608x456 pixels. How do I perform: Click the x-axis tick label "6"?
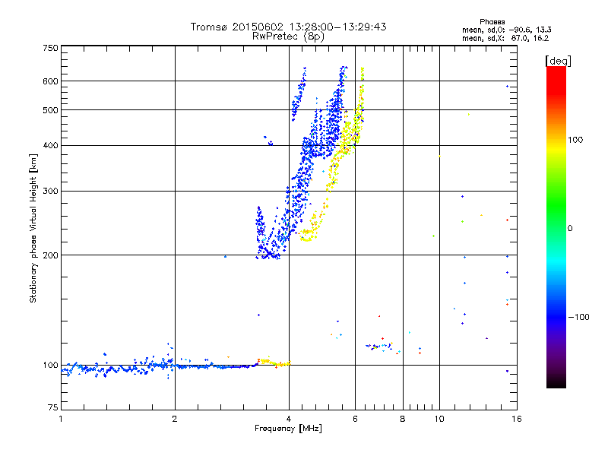pyautogui.click(x=355, y=419)
